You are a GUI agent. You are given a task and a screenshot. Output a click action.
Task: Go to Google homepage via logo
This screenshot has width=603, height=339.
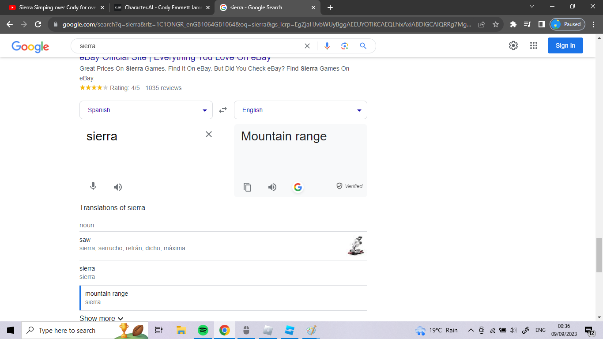(x=30, y=46)
